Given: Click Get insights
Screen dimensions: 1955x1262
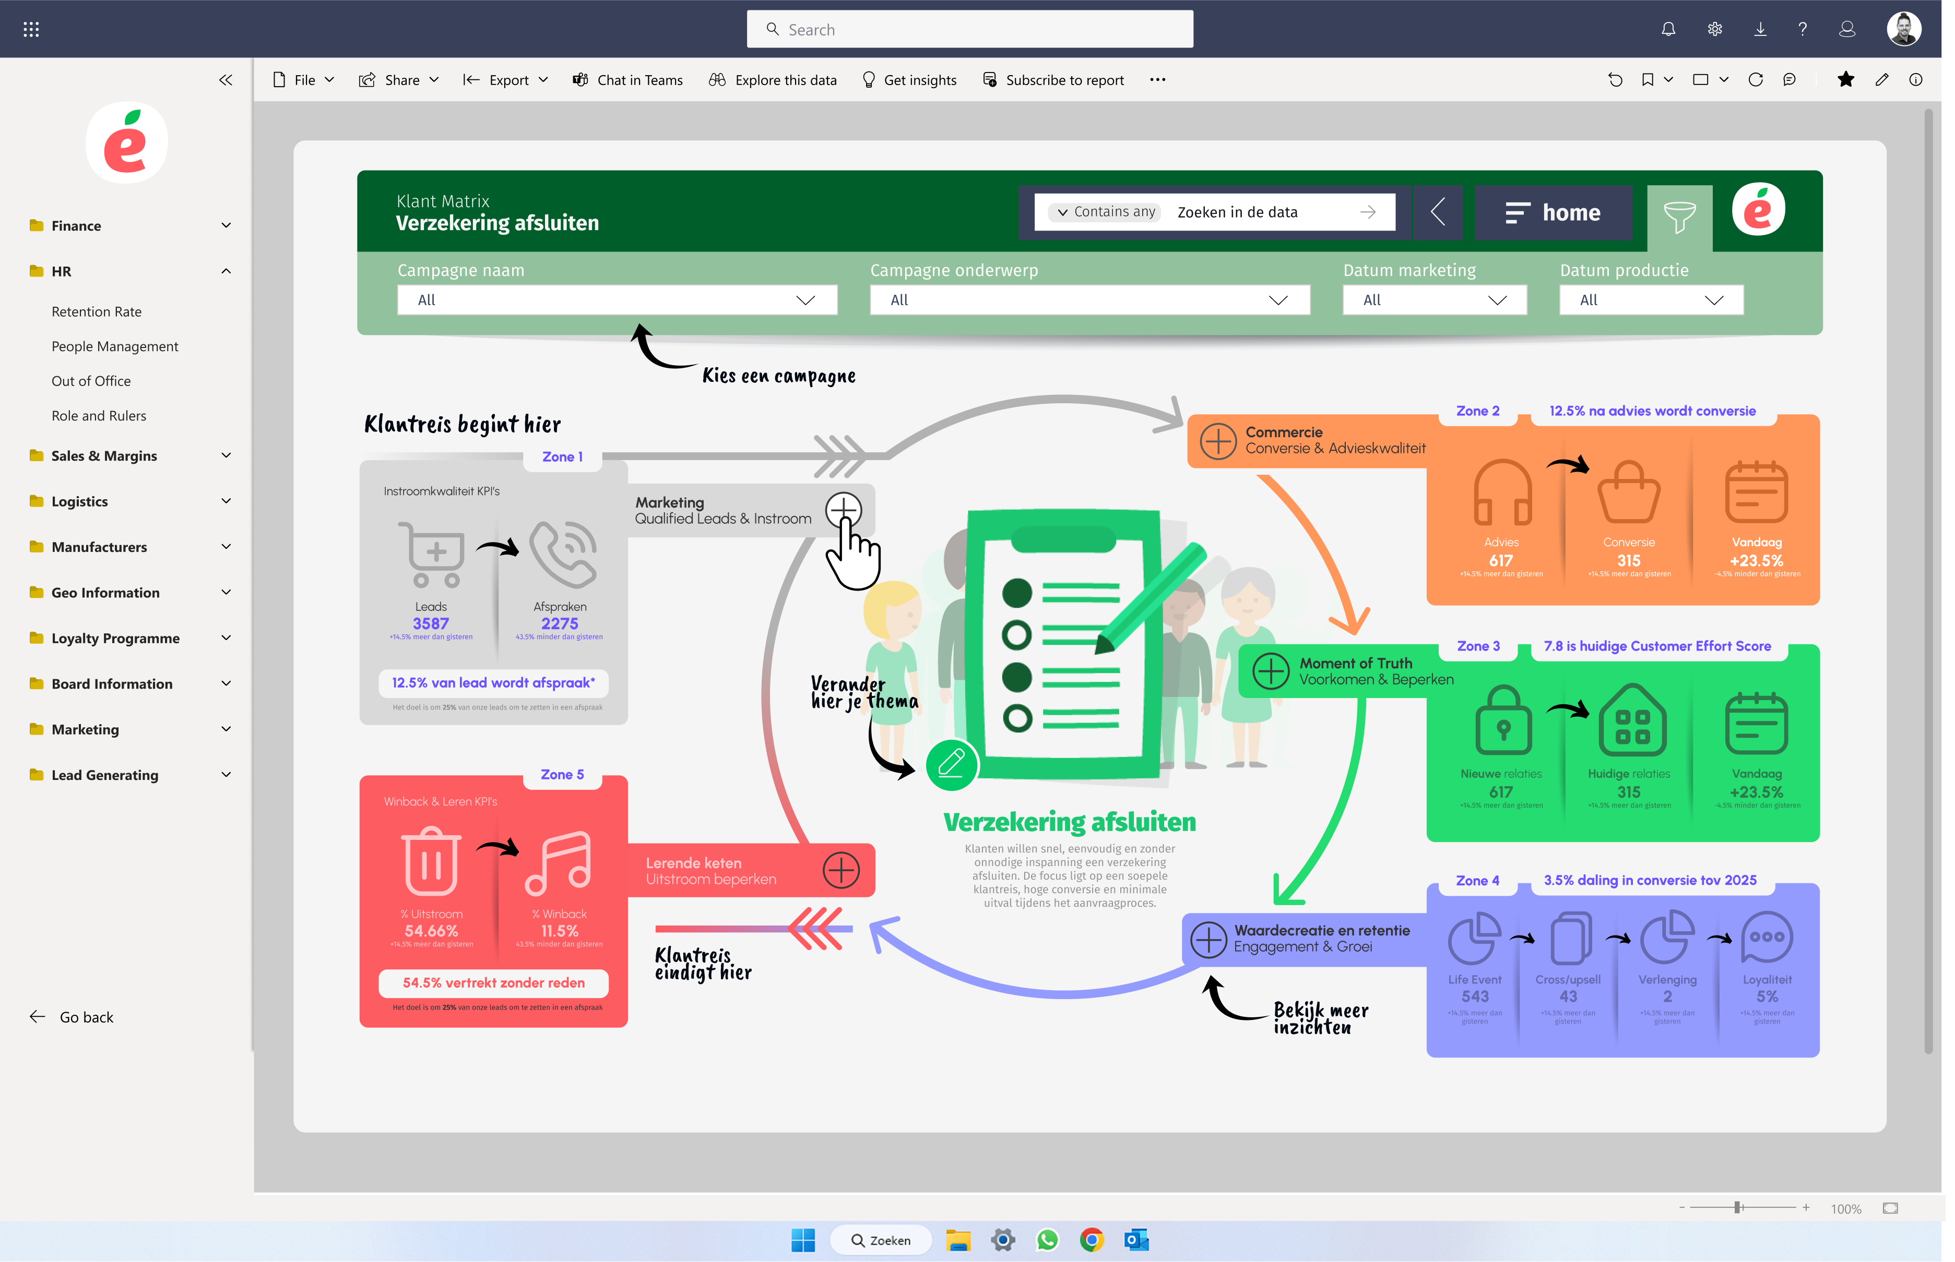Looking at the screenshot, I should pos(909,79).
